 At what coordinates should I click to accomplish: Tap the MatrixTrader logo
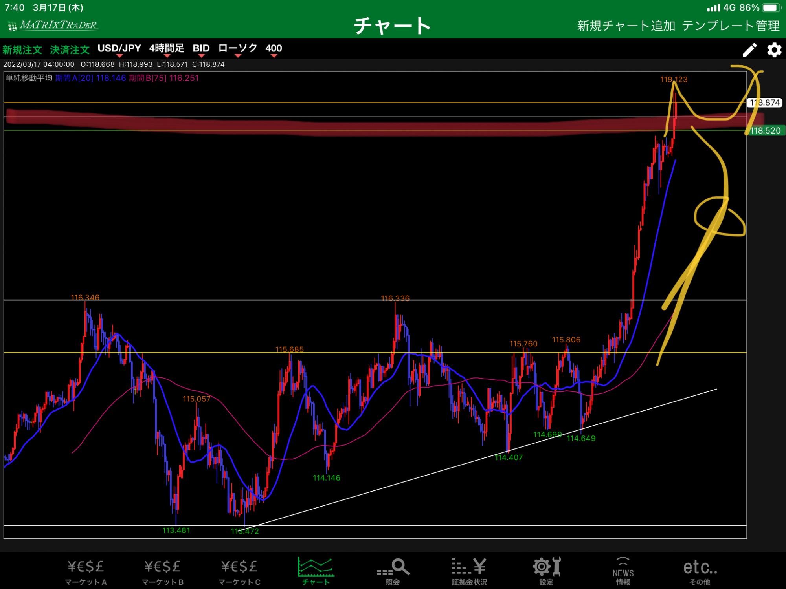[x=53, y=26]
